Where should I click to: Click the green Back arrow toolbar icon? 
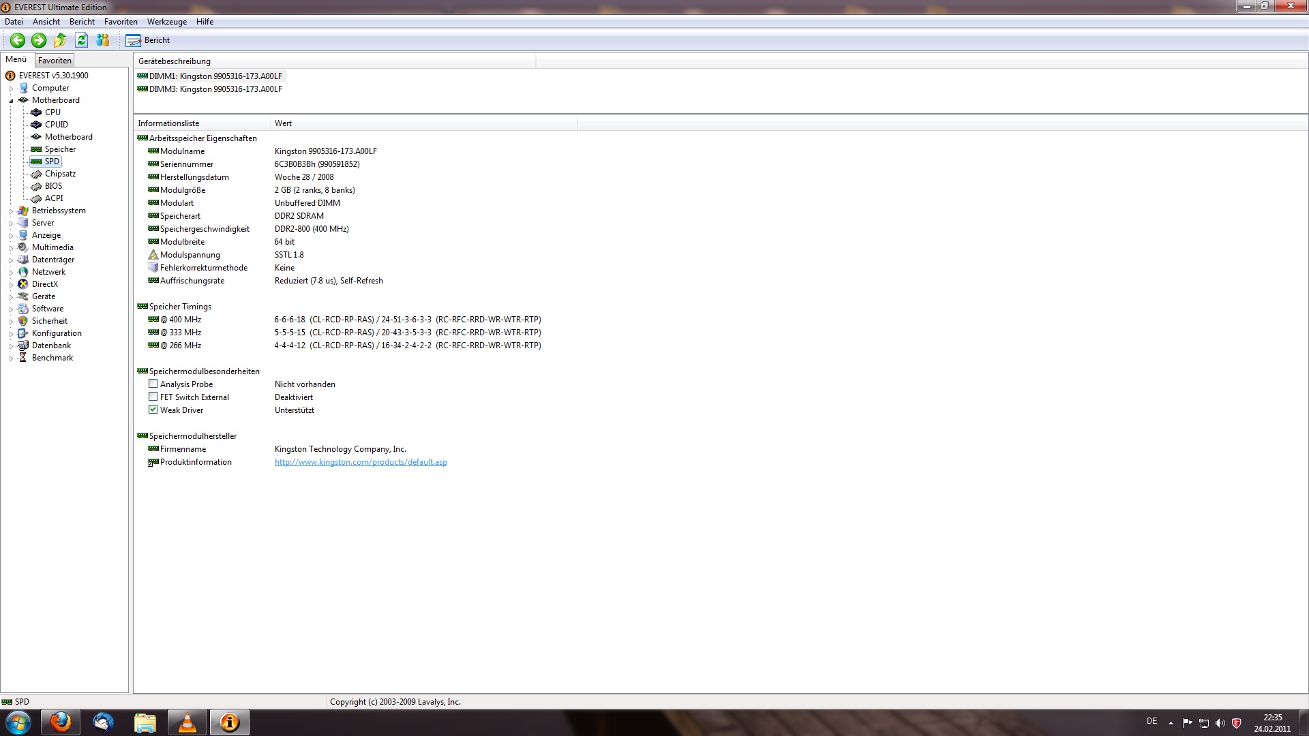pos(18,40)
